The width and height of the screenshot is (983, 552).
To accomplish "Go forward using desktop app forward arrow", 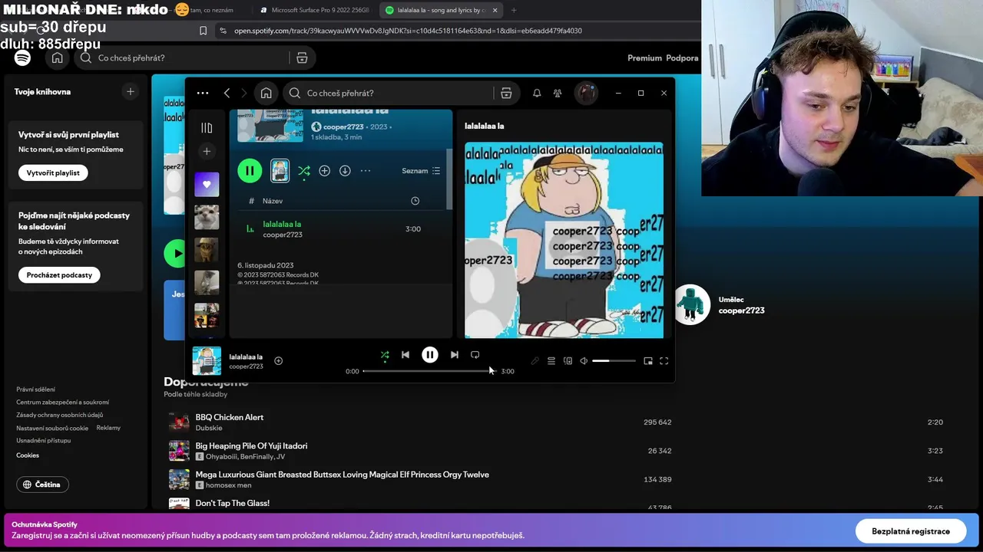I will [244, 93].
